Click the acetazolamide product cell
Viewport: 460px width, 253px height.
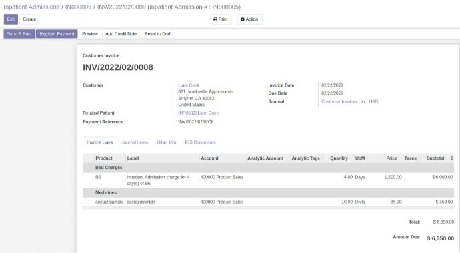coord(109,202)
